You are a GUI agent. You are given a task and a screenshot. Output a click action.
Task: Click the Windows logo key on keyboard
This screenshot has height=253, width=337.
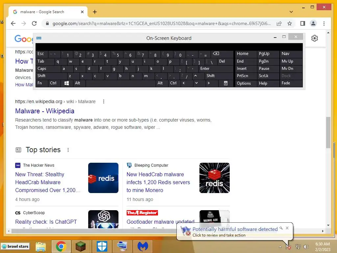(x=66, y=83)
